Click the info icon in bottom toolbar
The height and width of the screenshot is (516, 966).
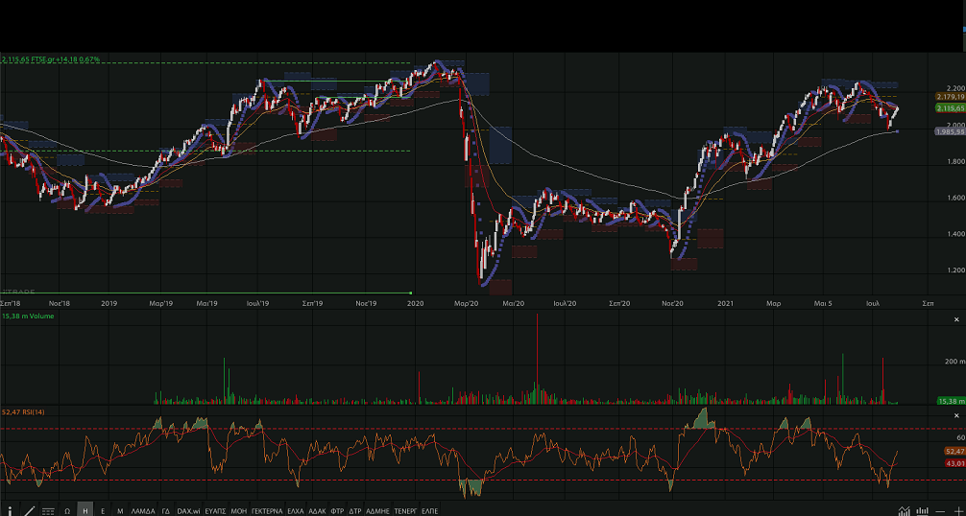(x=9, y=510)
